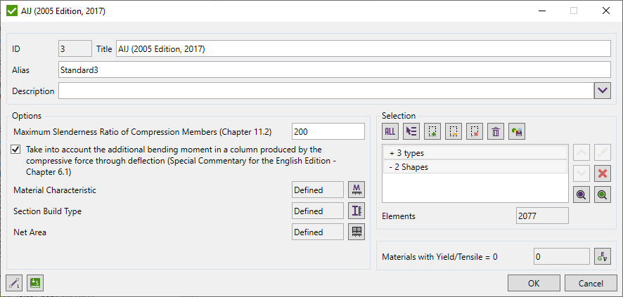
Task: Click OK to confirm the standard
Action: coord(534,284)
